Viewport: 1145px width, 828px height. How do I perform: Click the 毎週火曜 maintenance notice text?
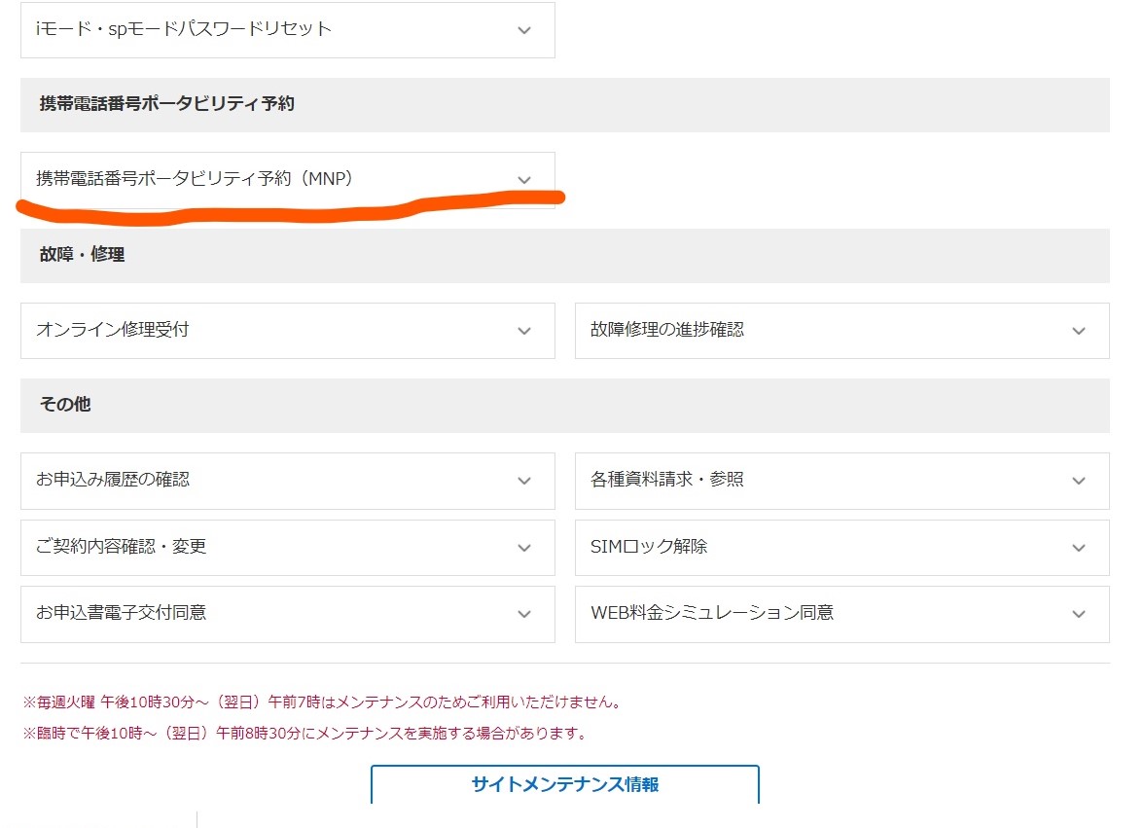[x=322, y=702]
